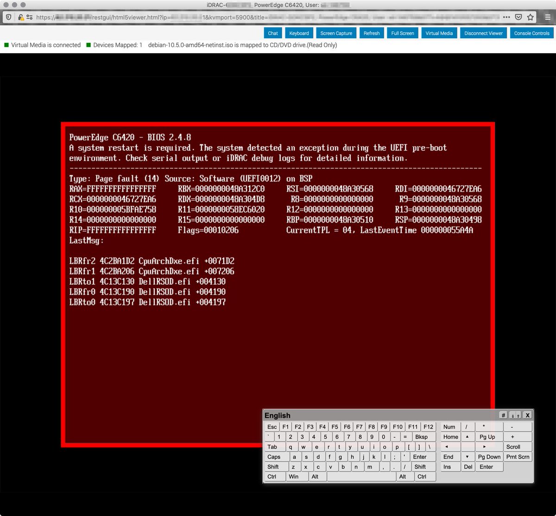Click the # button on virtual keyboard
This screenshot has width=556, height=516.
pos(504,415)
